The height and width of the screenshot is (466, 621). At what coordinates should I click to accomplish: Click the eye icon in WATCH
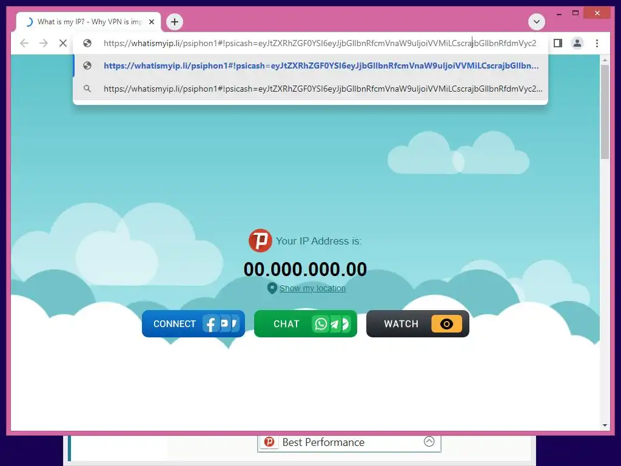click(x=446, y=324)
